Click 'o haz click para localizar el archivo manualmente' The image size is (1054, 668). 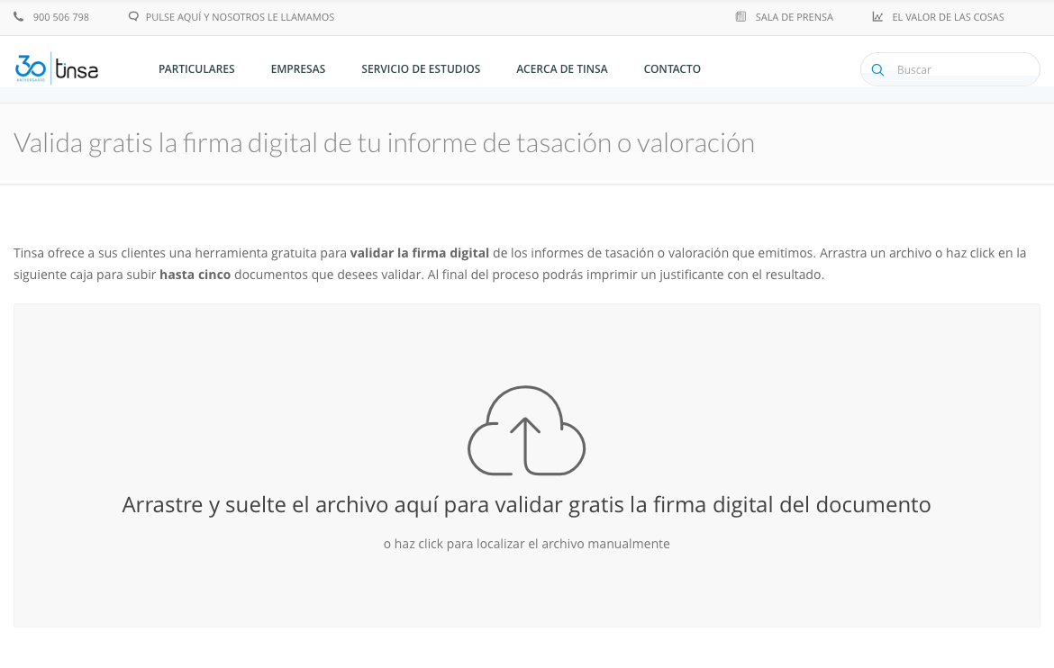526,544
